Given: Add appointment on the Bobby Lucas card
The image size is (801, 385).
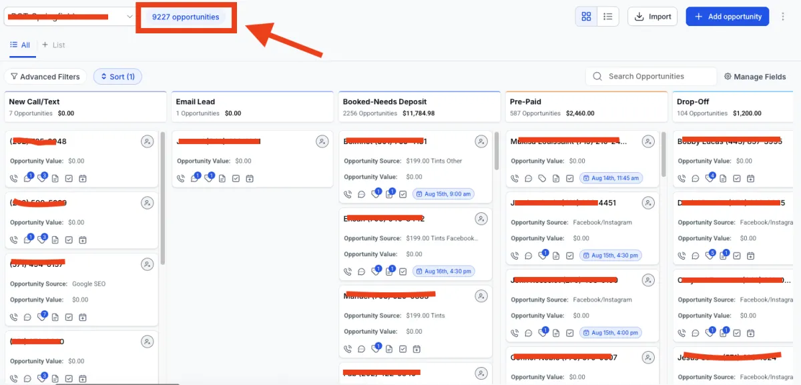Looking at the screenshot, I should tap(750, 178).
